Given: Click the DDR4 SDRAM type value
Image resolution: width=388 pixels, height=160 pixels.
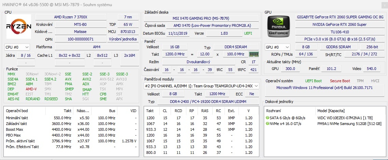Looking at the screenshot, I should (x=236, y=47).
